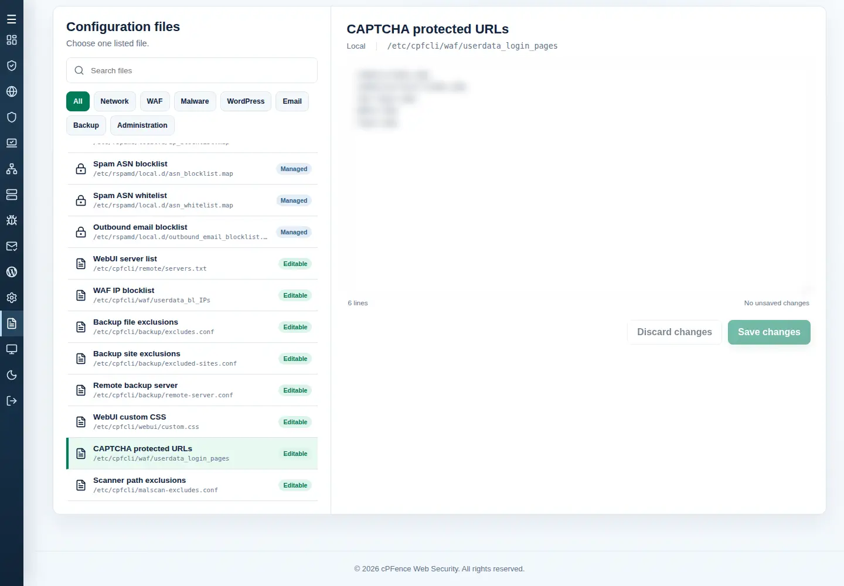Screen dimensions: 844x586
Task: Click the Local label in editor header
Action: (x=356, y=46)
